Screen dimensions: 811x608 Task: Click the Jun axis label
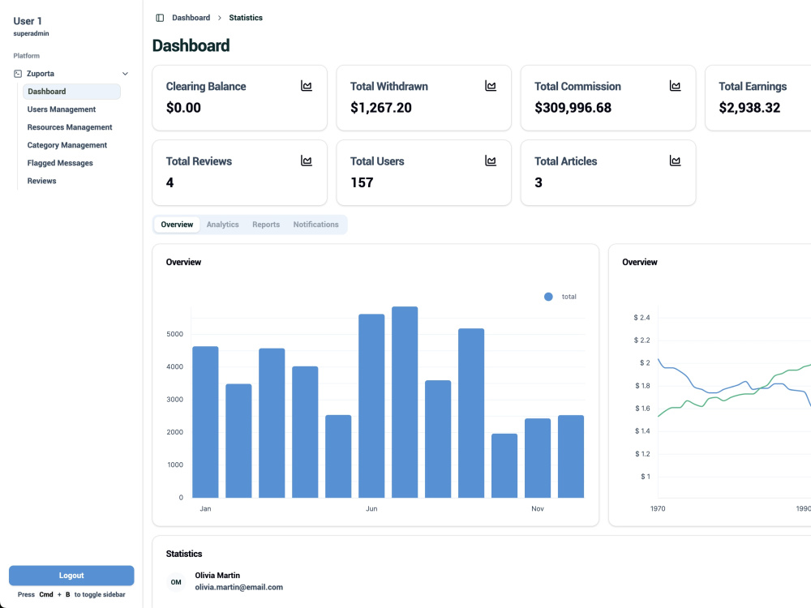(x=371, y=509)
